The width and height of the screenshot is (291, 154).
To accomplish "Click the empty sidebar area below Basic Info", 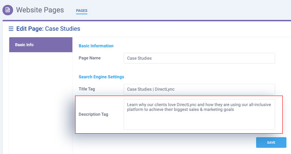I will pos(41,103).
